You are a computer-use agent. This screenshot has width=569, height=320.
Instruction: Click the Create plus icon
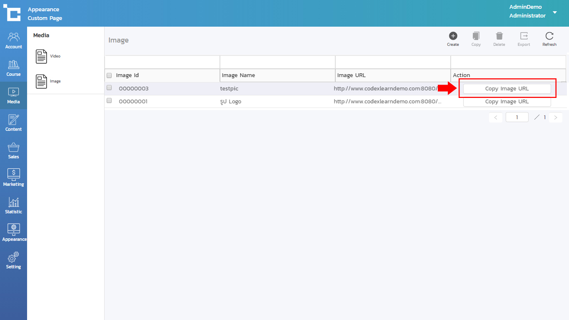coord(453,36)
